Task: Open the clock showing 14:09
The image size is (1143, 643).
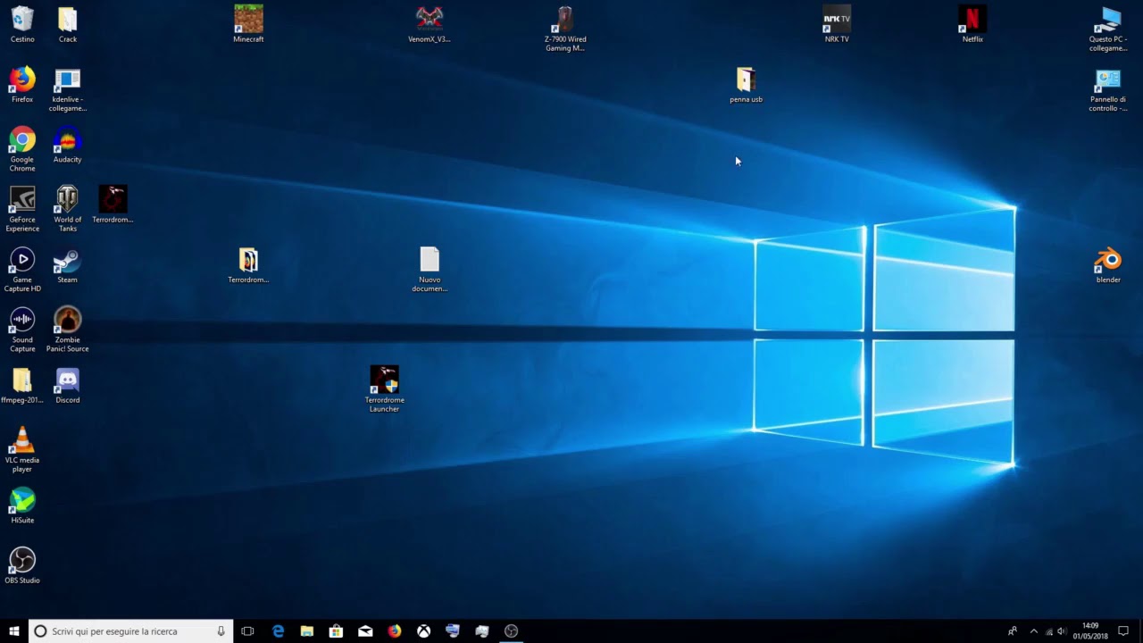Action: (x=1090, y=631)
